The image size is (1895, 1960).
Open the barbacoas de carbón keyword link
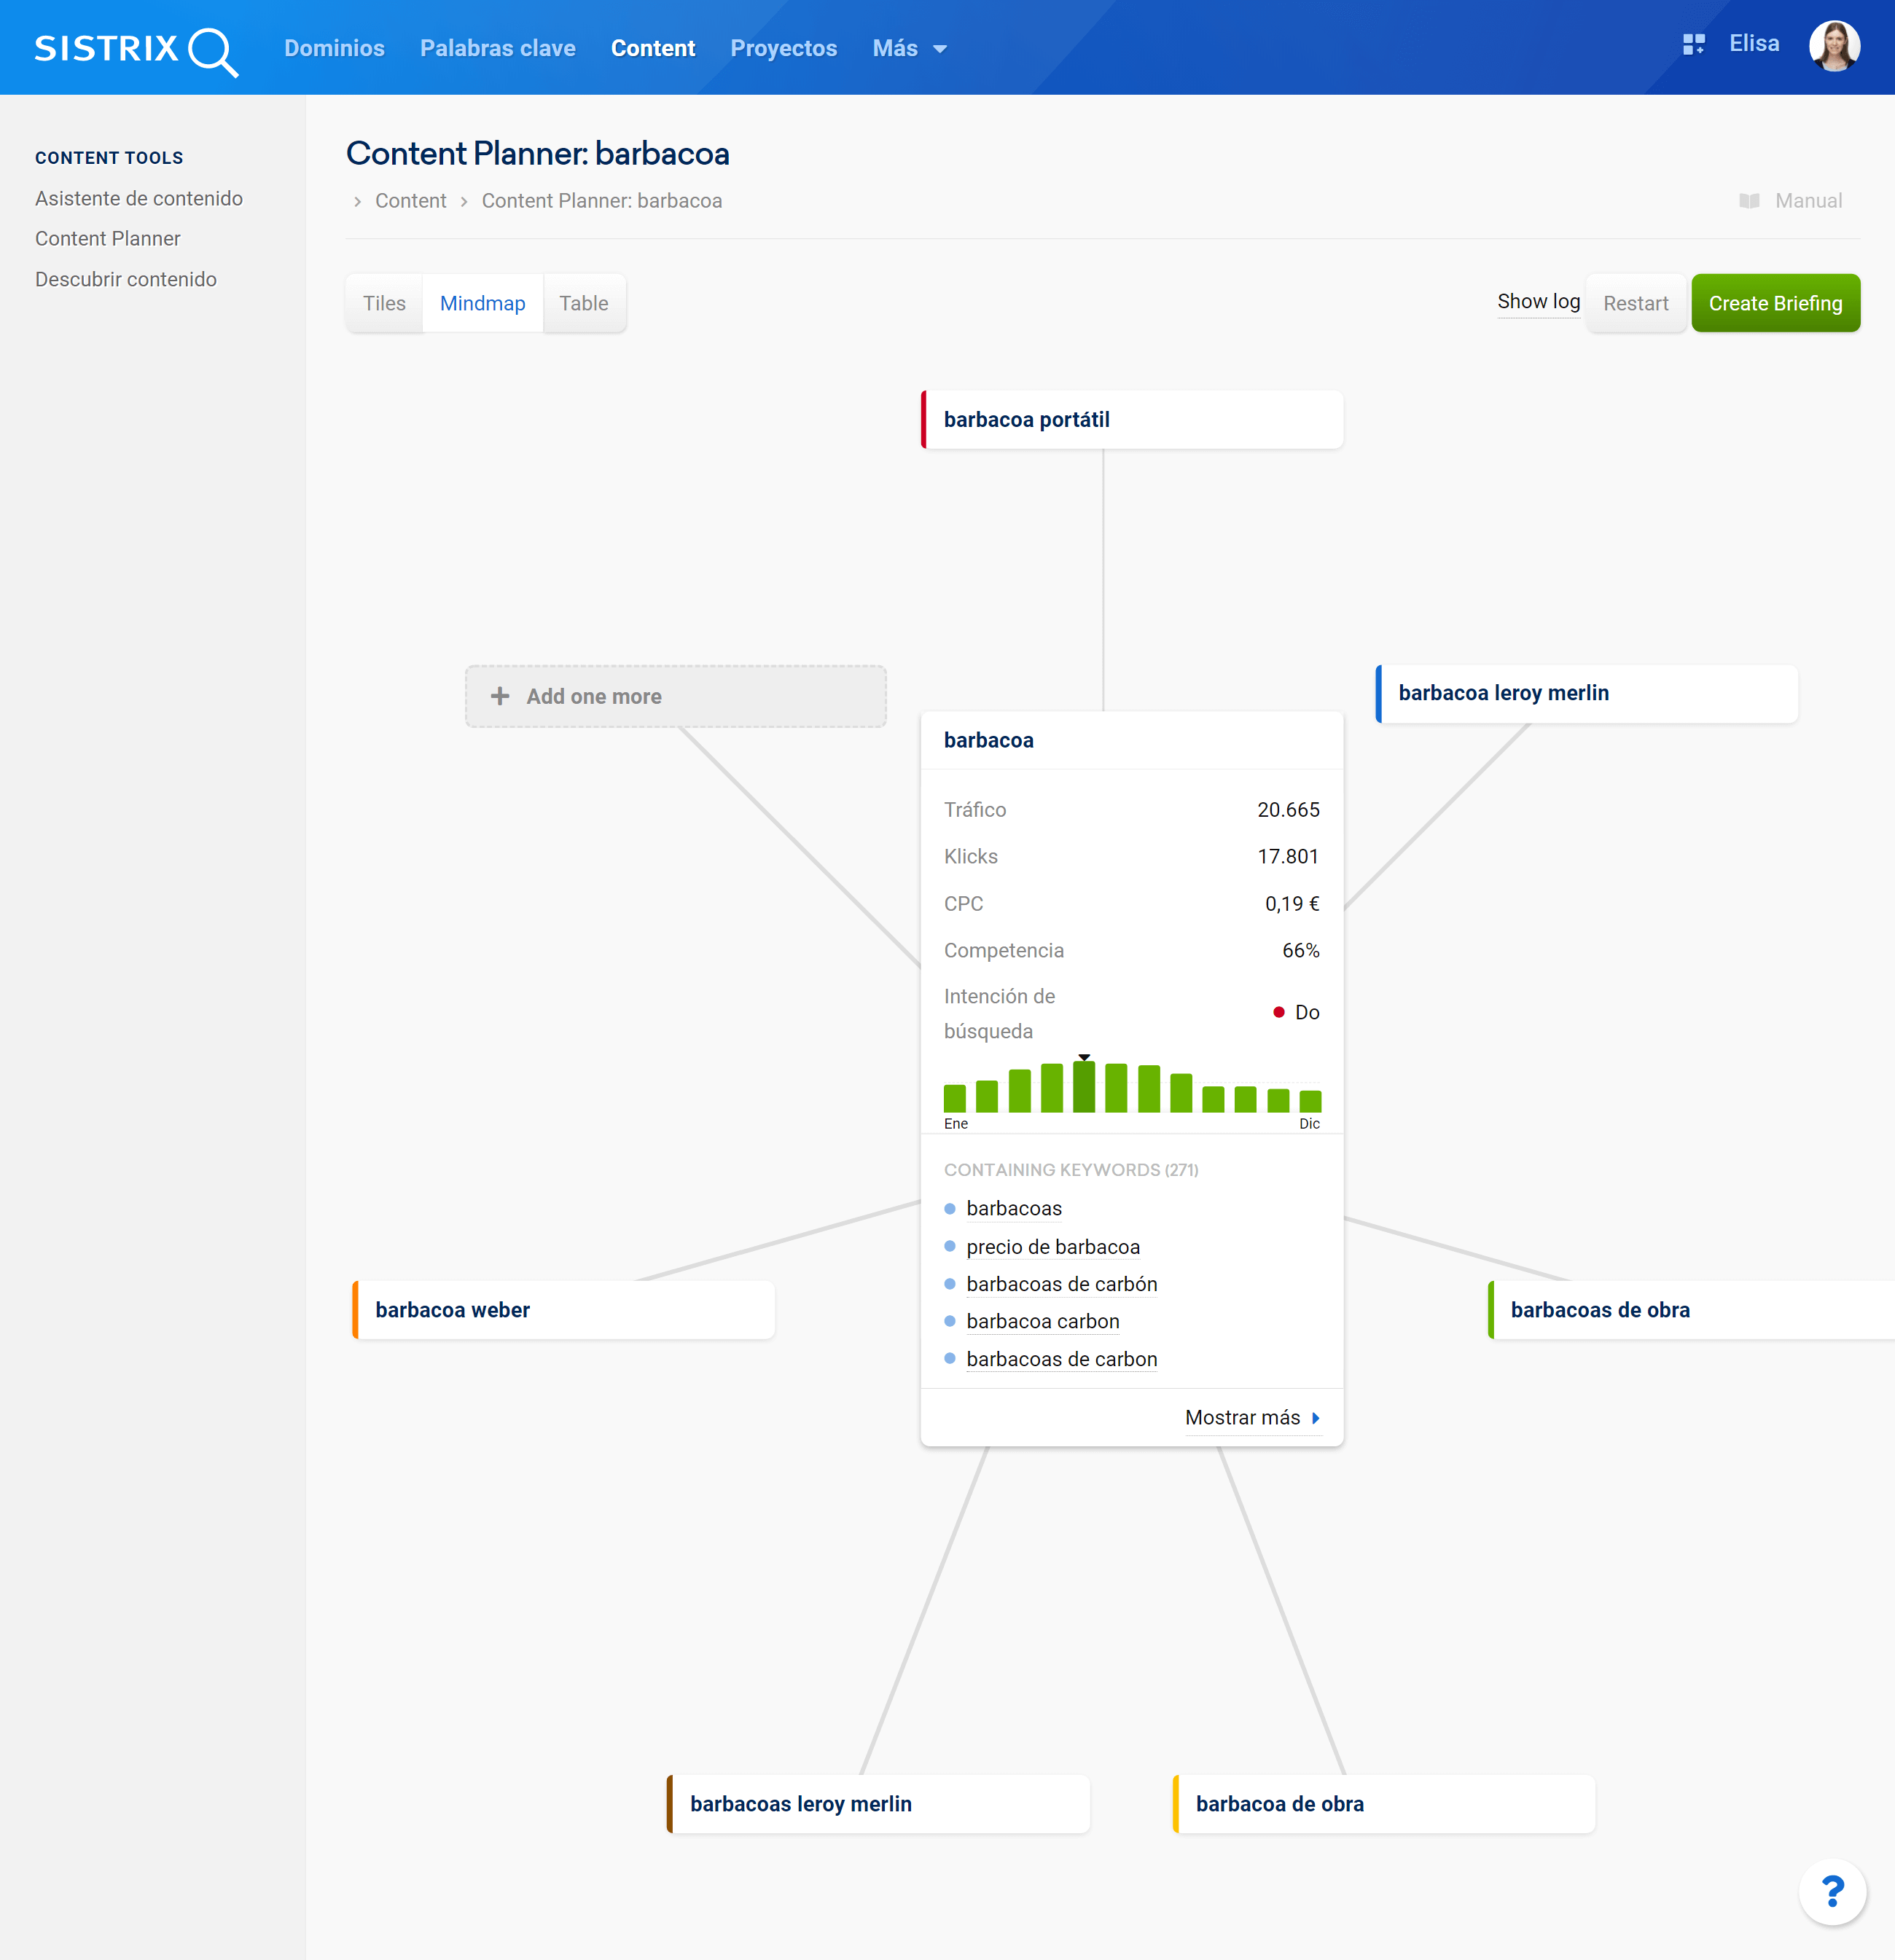click(1061, 1284)
